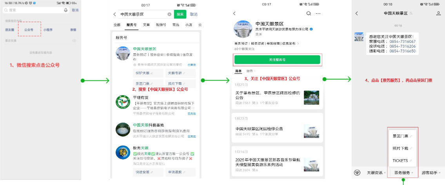Tap the 中国天眼景区 account avatar in search results

[123, 53]
